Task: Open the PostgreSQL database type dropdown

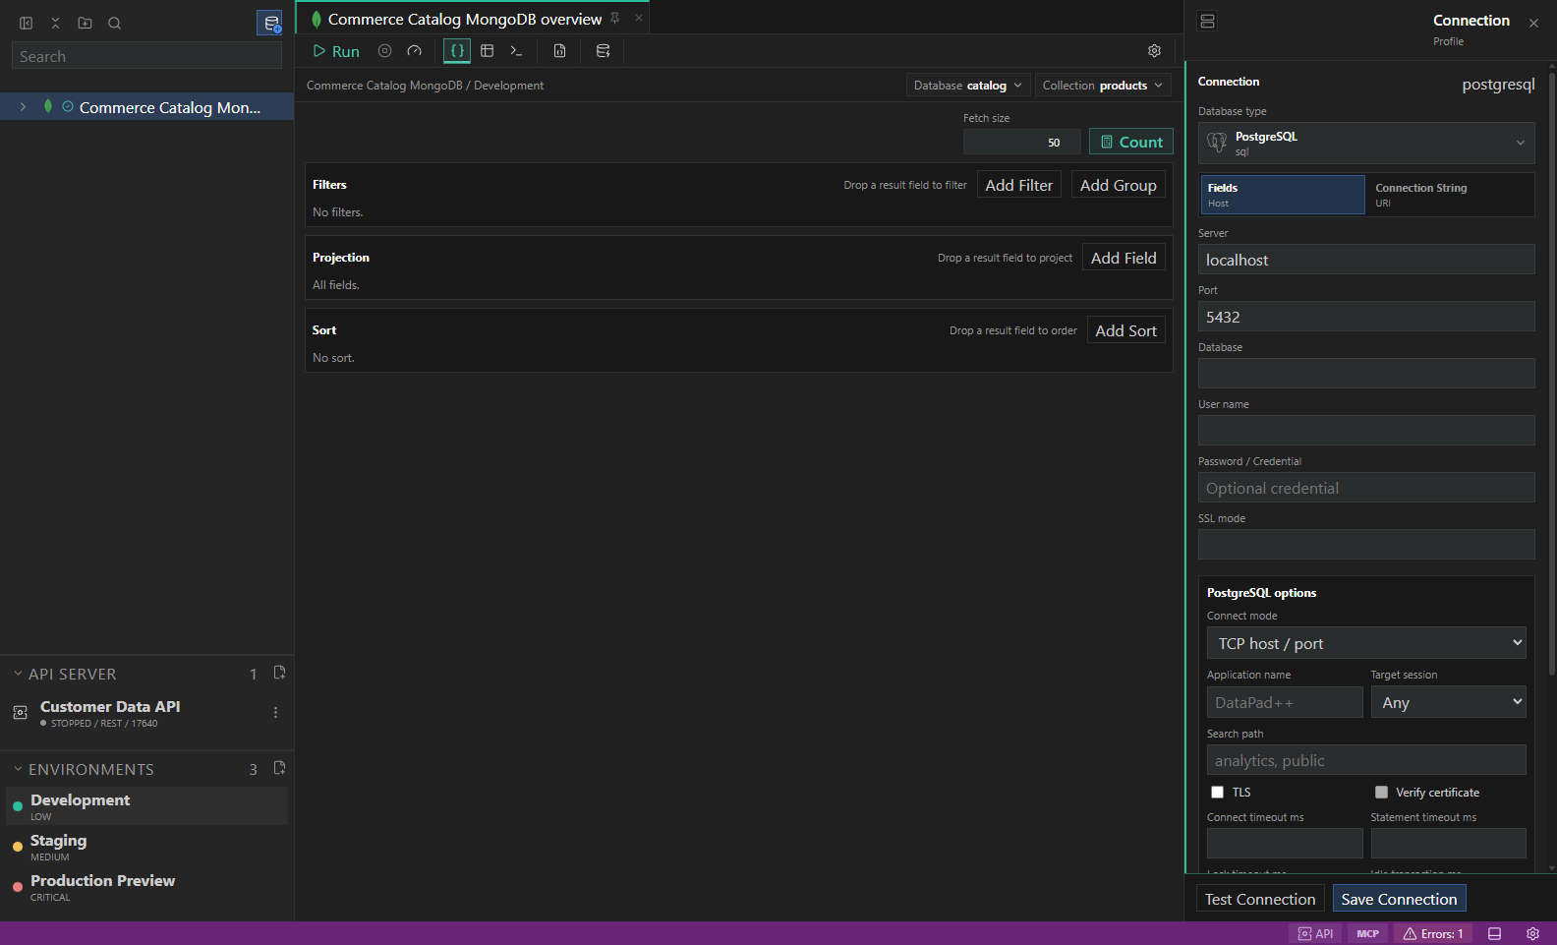Action: click(1366, 143)
